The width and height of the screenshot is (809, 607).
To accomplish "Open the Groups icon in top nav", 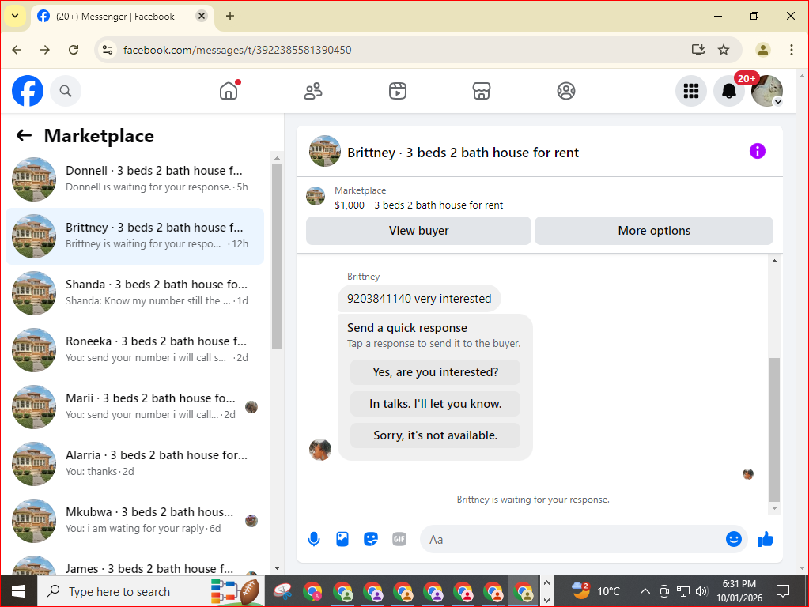I will (566, 91).
